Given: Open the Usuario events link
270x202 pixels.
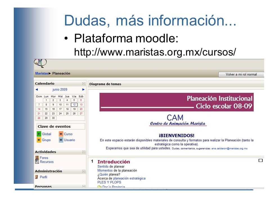Looking at the screenshot, I should tap(69, 140).
